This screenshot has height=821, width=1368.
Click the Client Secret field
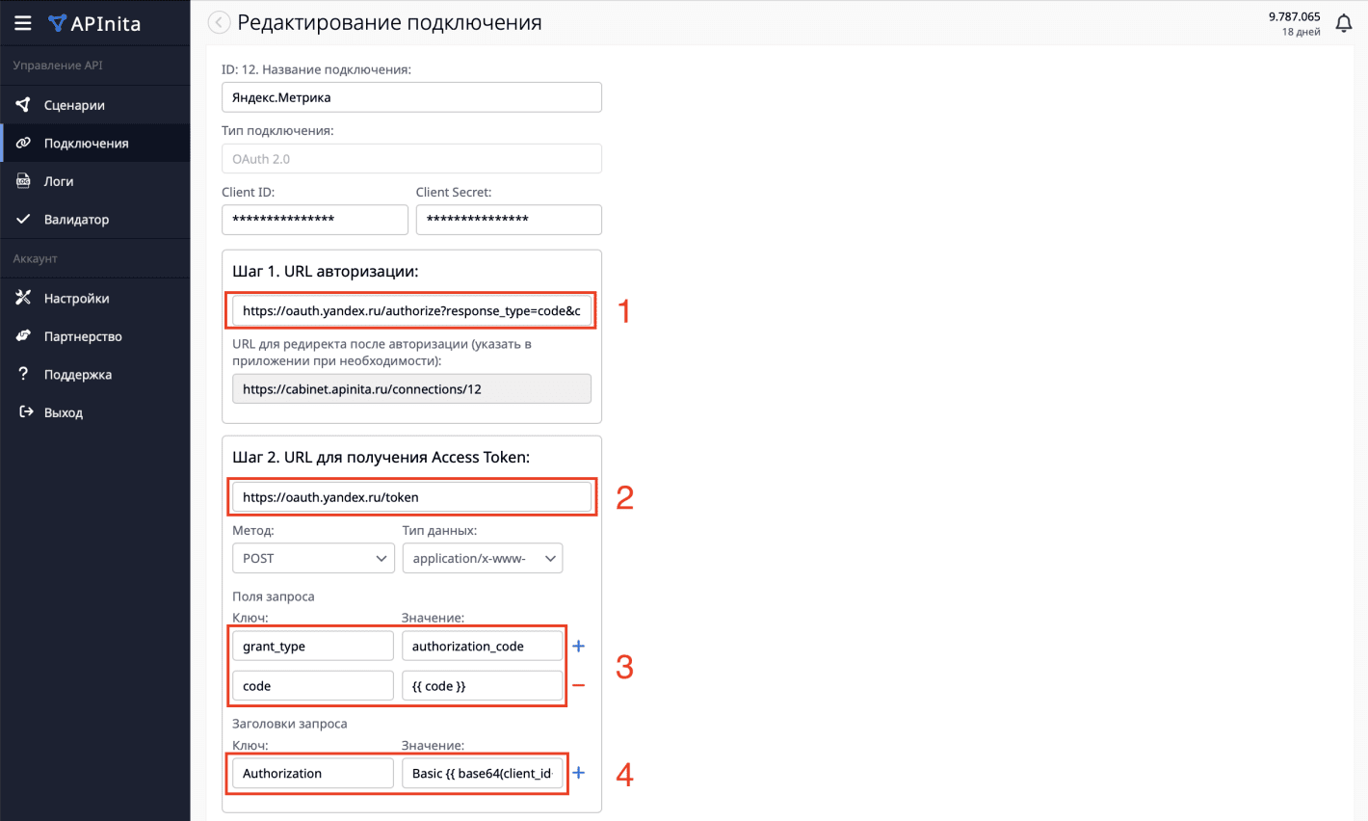[509, 220]
